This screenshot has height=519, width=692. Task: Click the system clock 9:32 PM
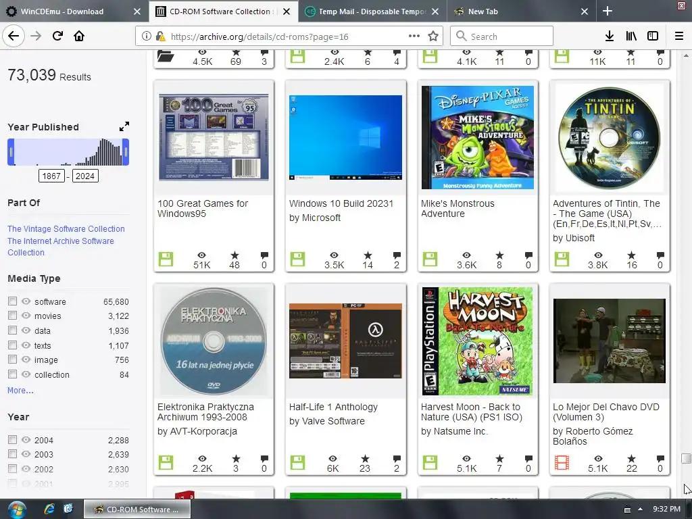click(666, 509)
